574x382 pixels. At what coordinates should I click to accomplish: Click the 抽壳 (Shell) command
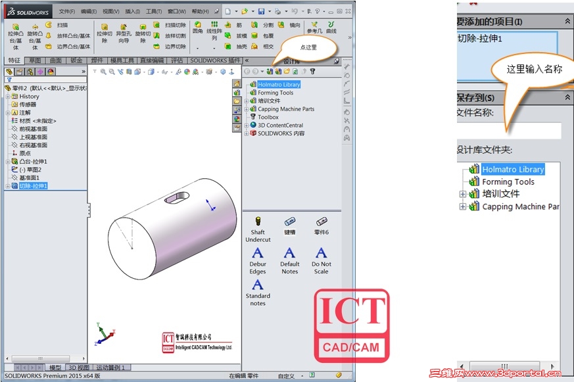236,47
